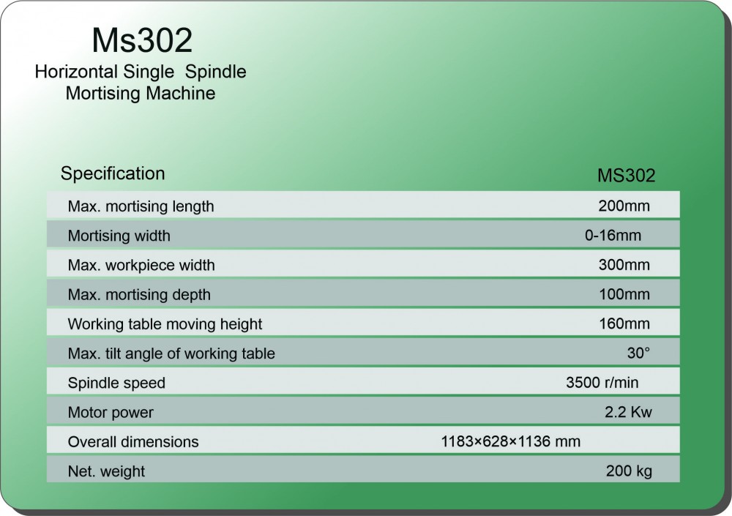Select the Max. tilt angle of working table label
Screen dimensions: 732x516
(171, 354)
